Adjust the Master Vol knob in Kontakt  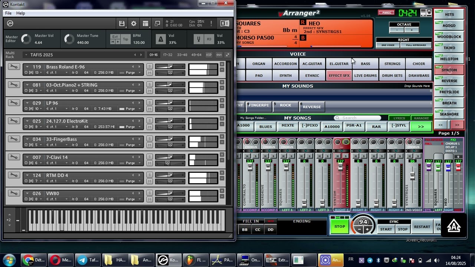coord(26,39)
